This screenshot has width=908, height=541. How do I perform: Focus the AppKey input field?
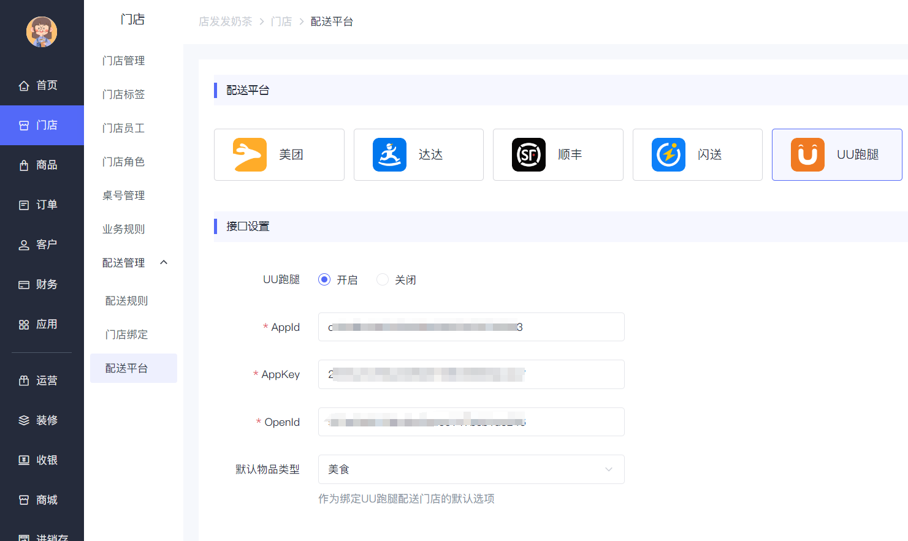point(471,374)
